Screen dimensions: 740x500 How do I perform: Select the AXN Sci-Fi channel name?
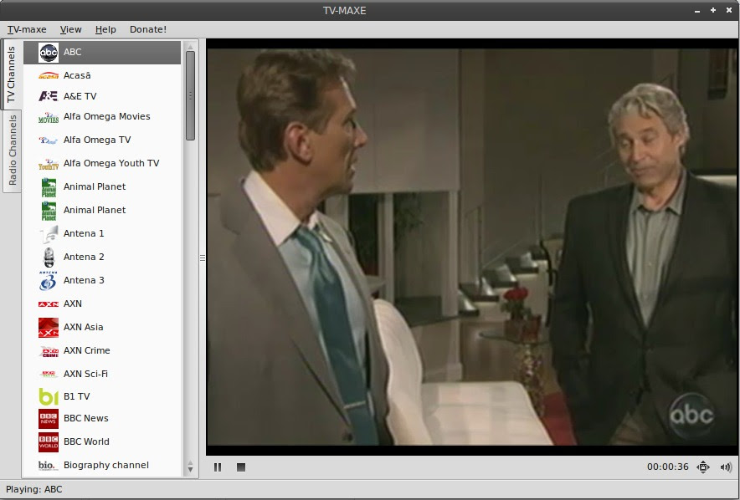pyautogui.click(x=86, y=374)
